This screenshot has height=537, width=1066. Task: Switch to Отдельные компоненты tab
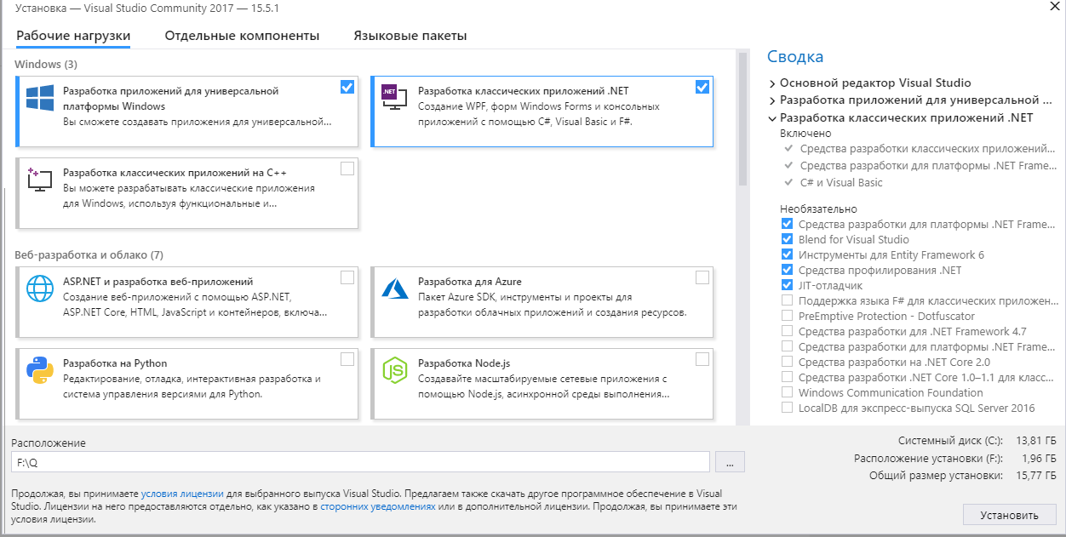[x=242, y=36]
